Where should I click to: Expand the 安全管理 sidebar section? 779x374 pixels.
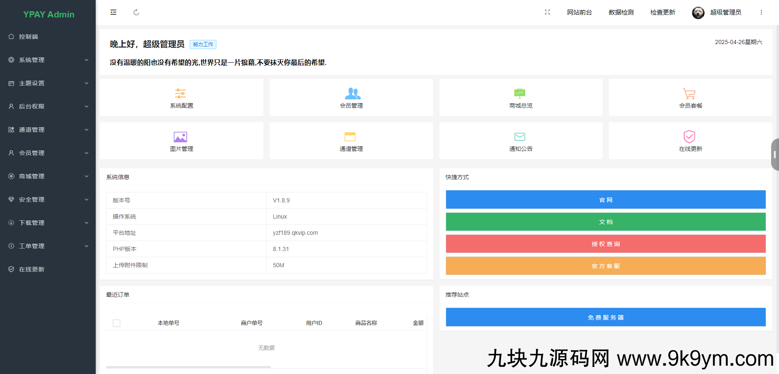pos(48,199)
